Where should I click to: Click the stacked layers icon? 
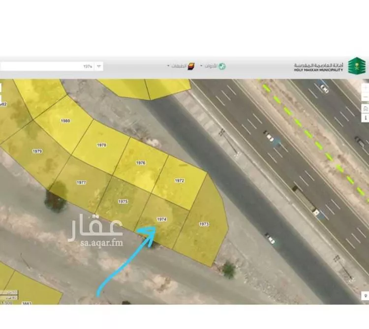click(191, 66)
